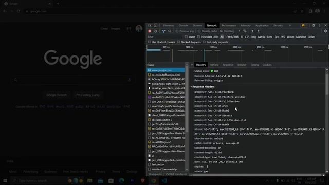Open Network panel settings gear
329x185 pixels.
pos(325,31)
